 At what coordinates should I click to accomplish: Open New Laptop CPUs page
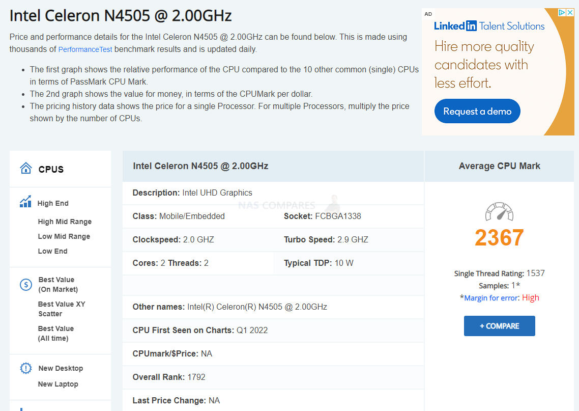[58, 385]
